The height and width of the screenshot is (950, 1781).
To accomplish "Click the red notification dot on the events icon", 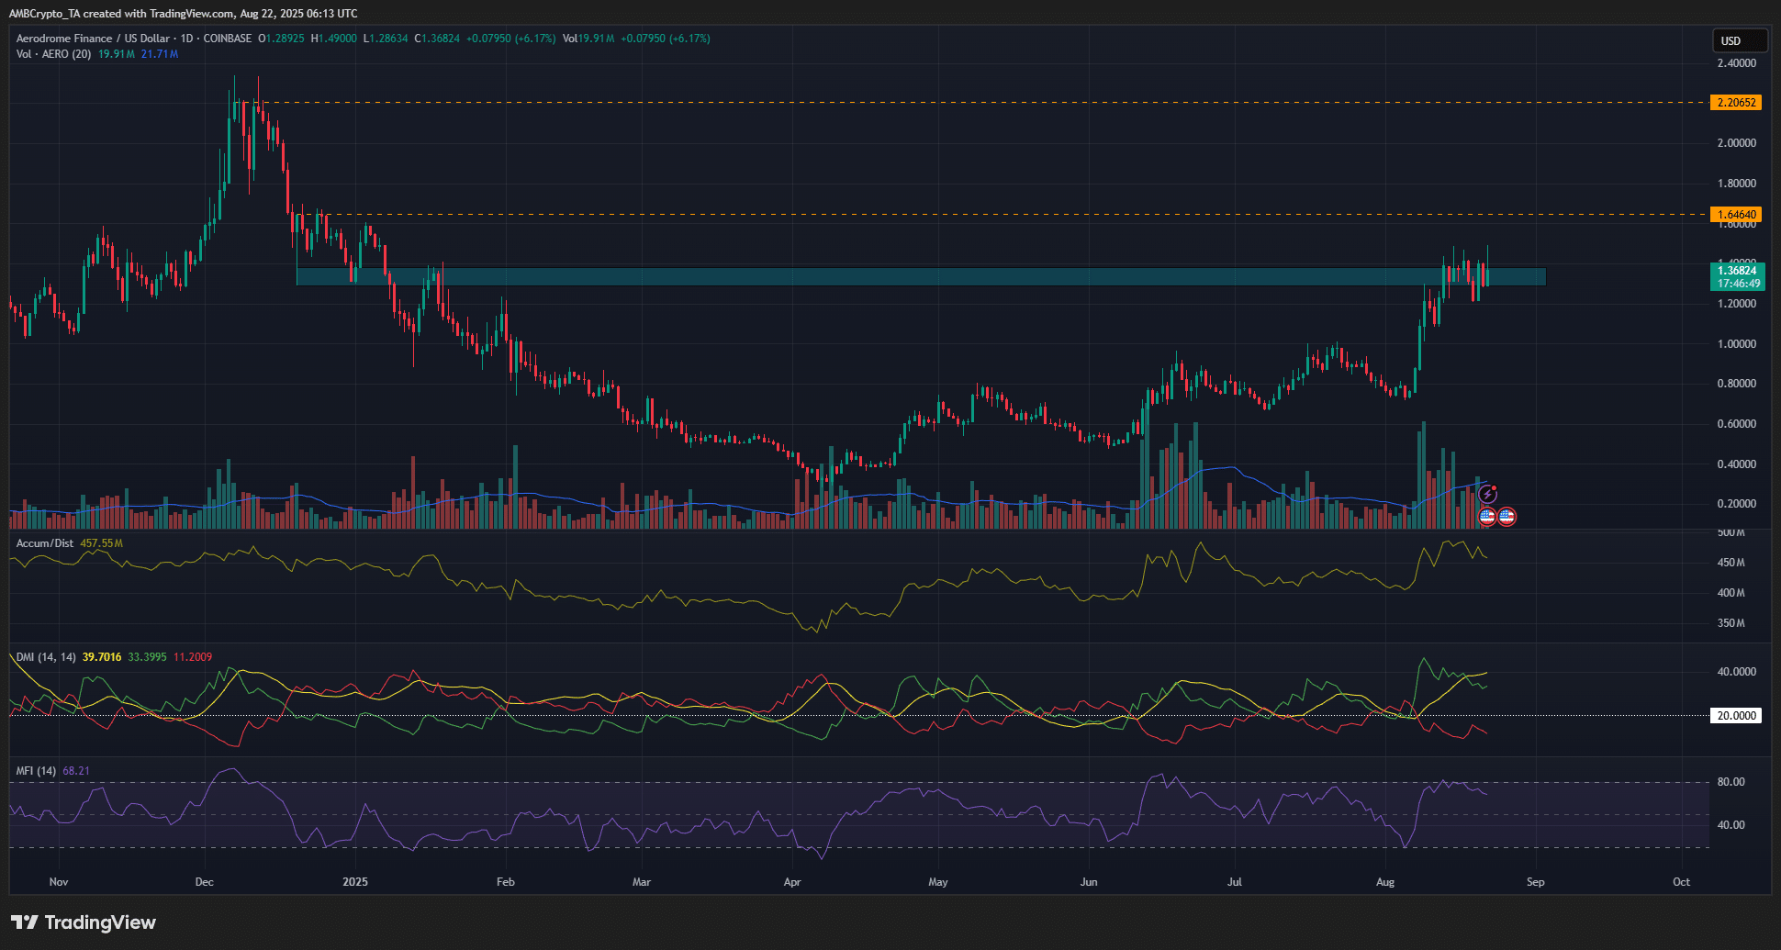I will (1494, 487).
